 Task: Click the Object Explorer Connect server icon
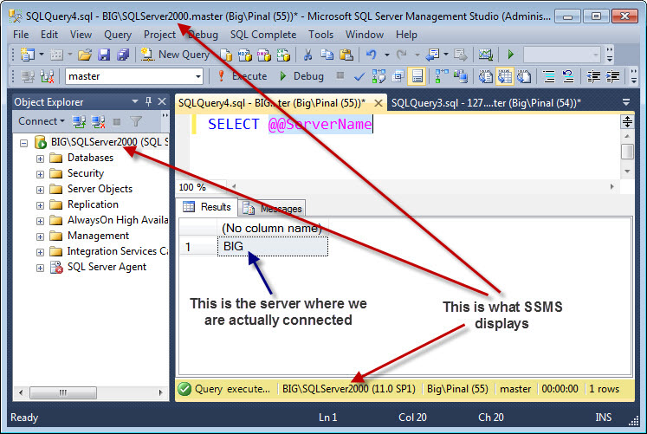[79, 121]
